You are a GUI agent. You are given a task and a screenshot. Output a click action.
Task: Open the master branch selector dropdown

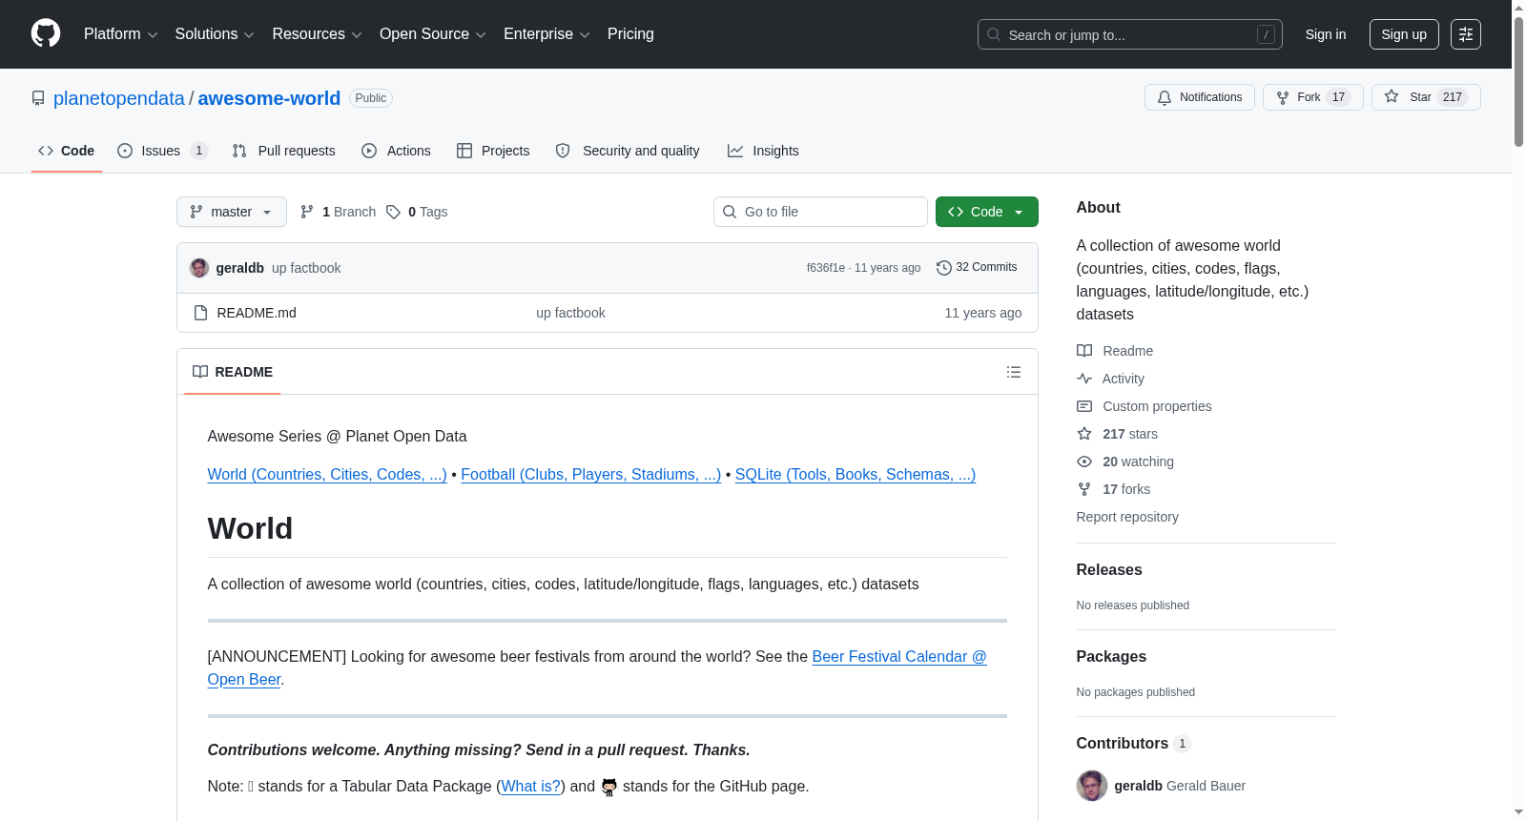coord(232,212)
